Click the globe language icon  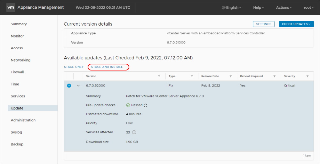pos(223,8)
